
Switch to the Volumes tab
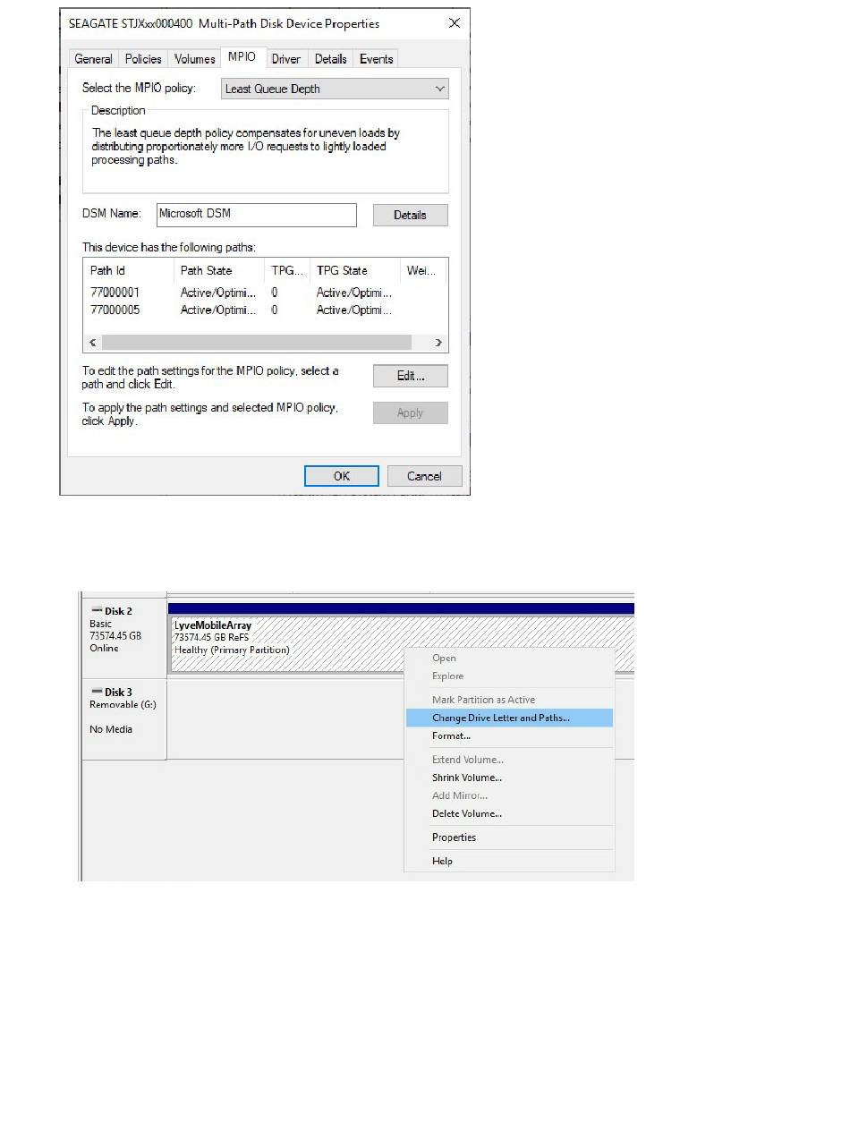194,59
